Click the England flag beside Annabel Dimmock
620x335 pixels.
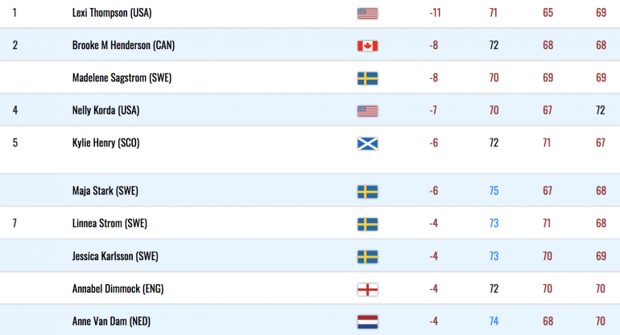tap(367, 289)
